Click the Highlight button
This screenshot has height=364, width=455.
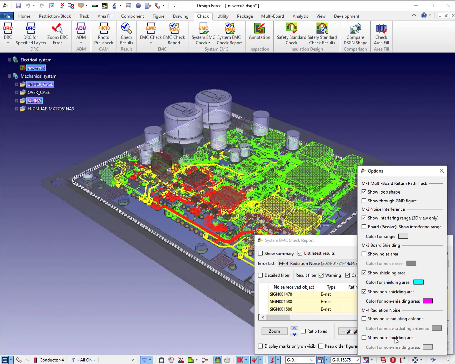349,331
